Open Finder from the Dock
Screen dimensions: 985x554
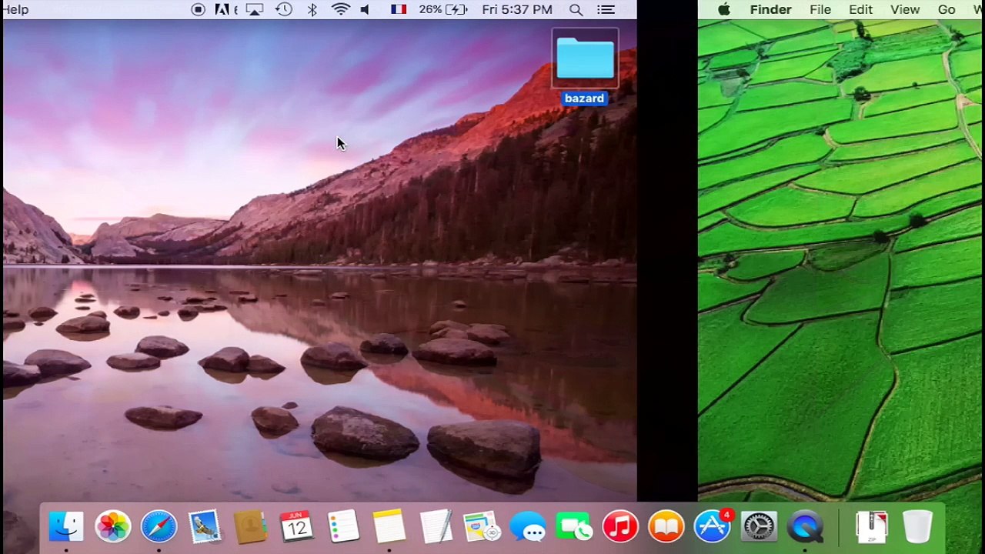click(66, 527)
